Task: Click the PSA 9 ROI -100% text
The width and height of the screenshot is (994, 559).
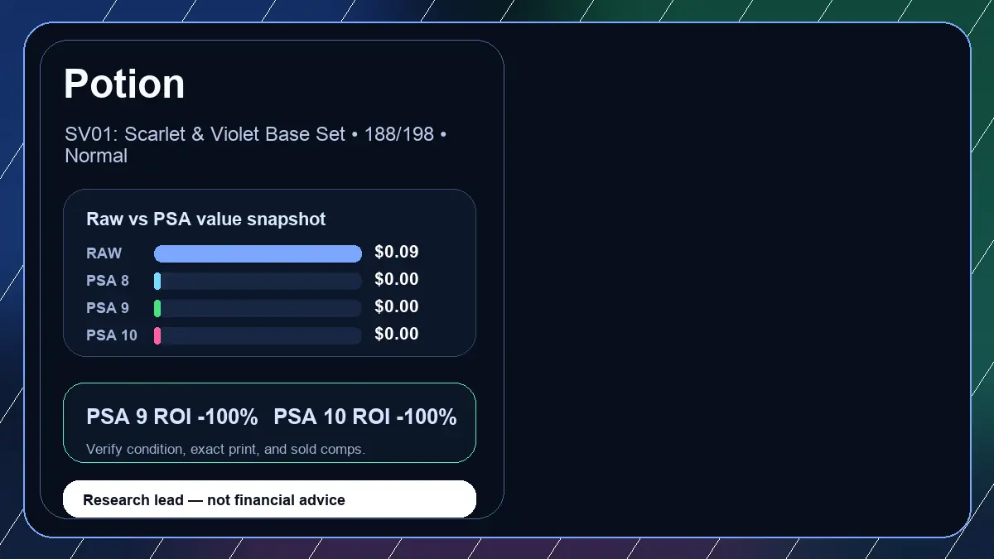Action: click(172, 417)
